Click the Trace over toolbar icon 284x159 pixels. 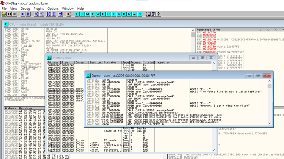tap(54, 14)
